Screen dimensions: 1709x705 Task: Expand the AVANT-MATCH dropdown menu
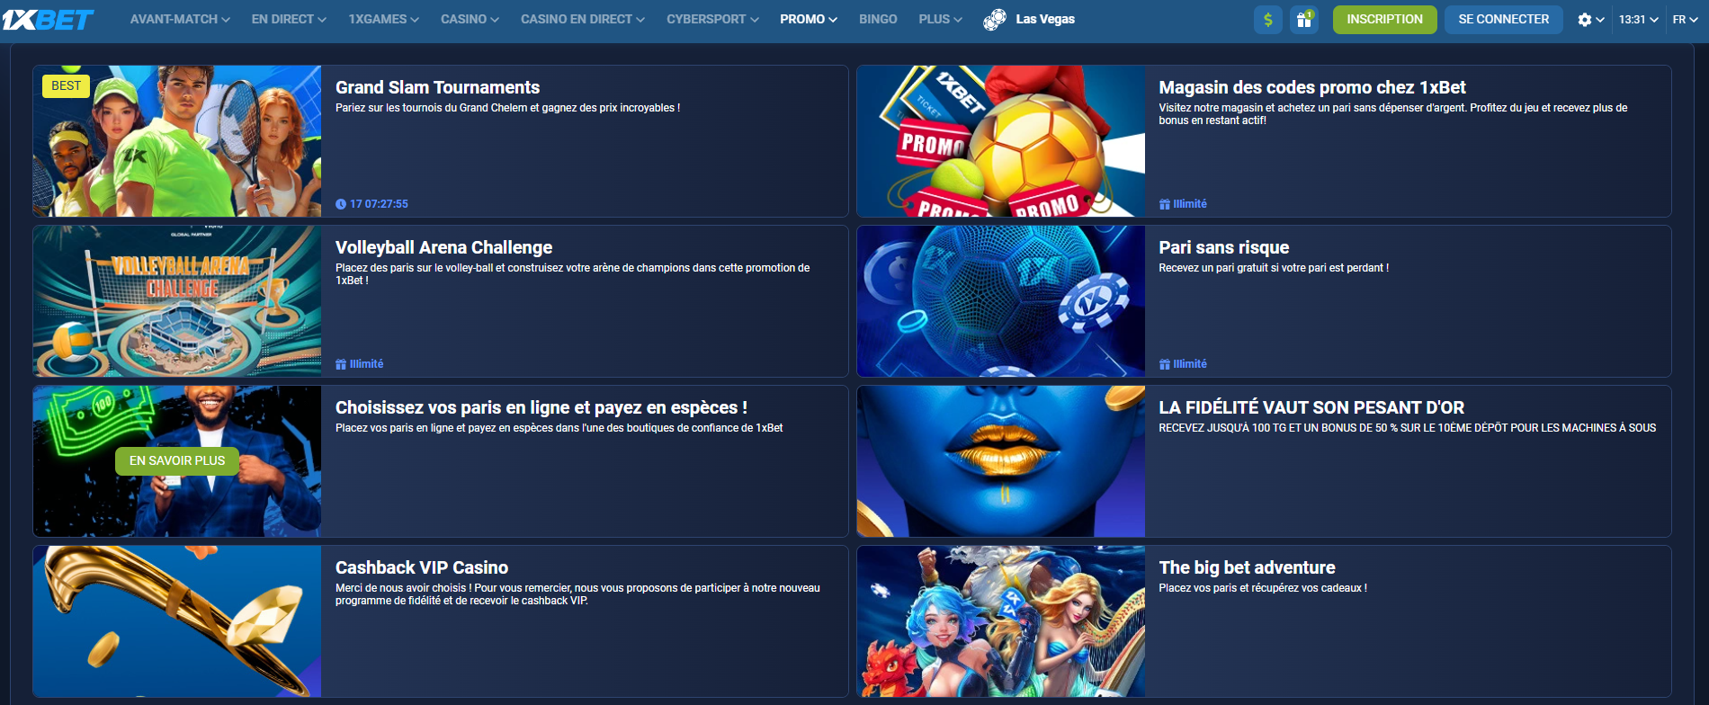[x=180, y=19]
